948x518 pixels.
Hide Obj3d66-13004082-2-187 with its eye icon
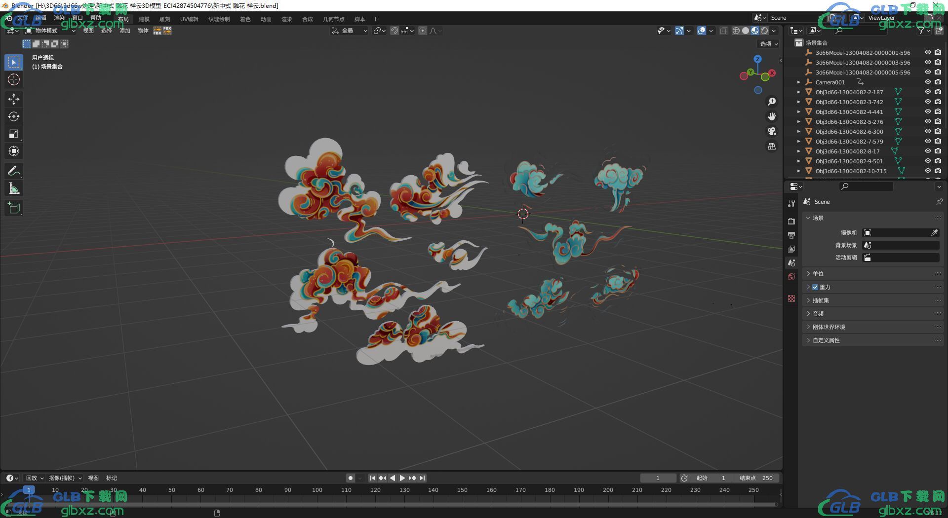[928, 92]
